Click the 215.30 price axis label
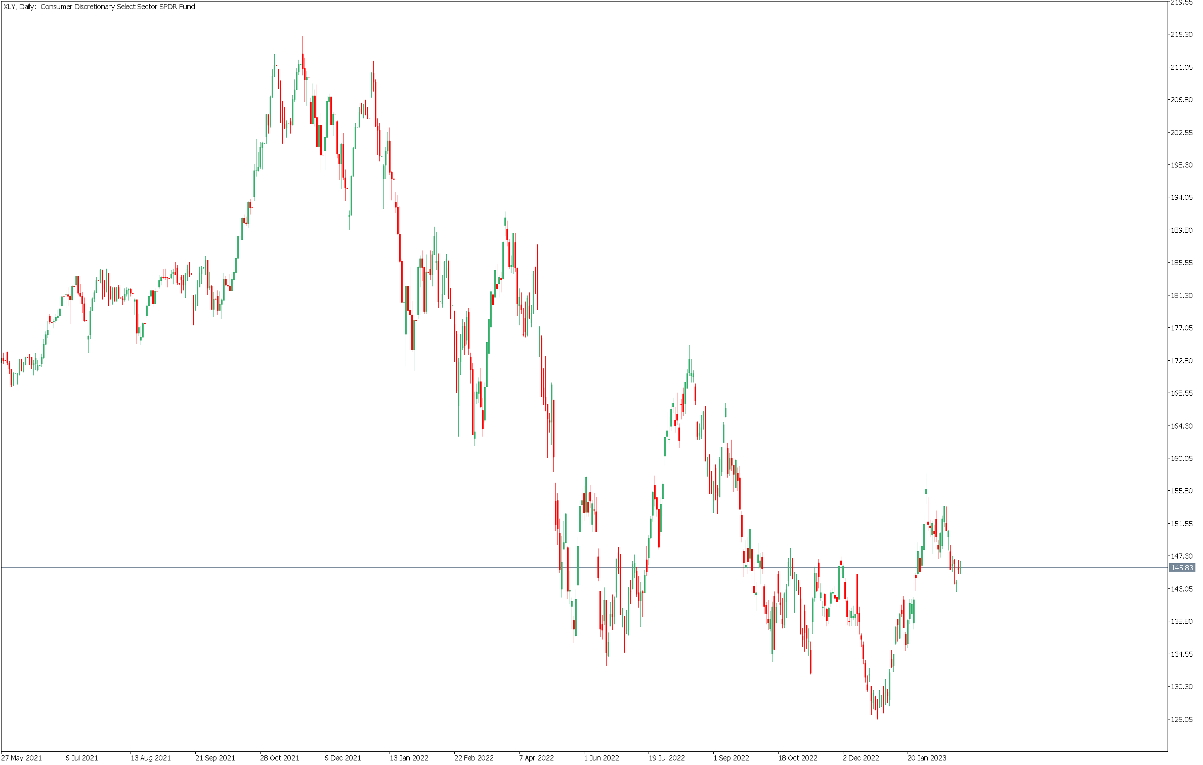The width and height of the screenshot is (1203, 765). [x=1182, y=34]
